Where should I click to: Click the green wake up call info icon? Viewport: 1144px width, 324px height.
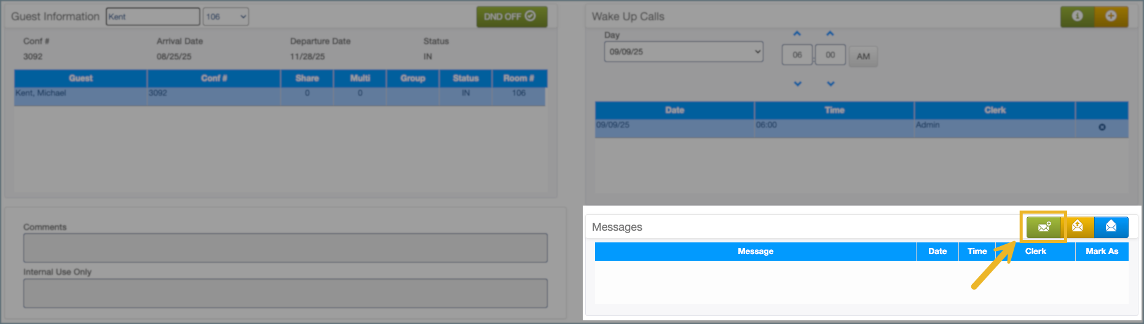(x=1077, y=17)
